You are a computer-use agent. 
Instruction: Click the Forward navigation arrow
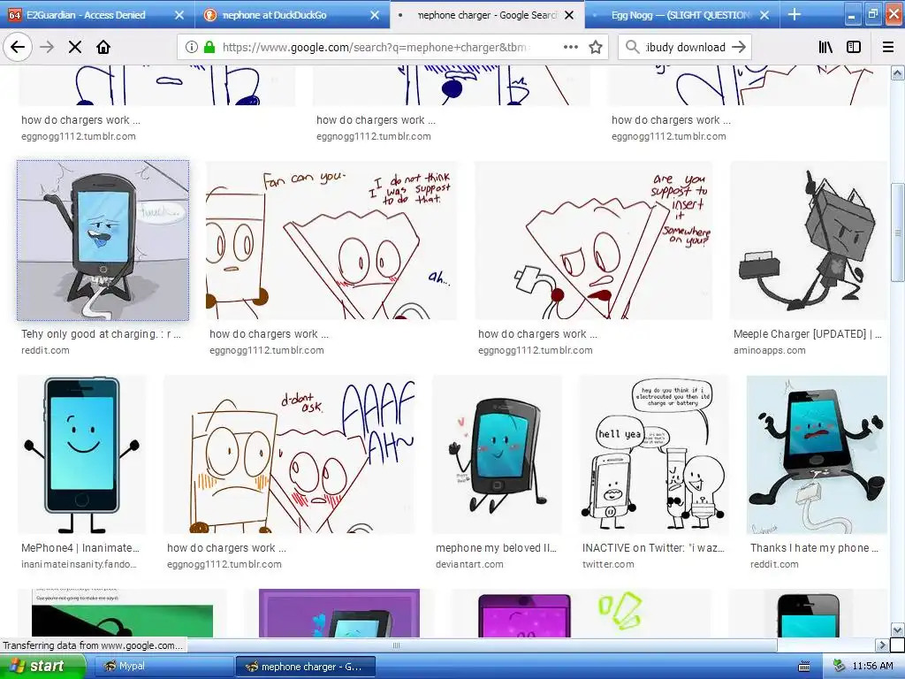[47, 47]
